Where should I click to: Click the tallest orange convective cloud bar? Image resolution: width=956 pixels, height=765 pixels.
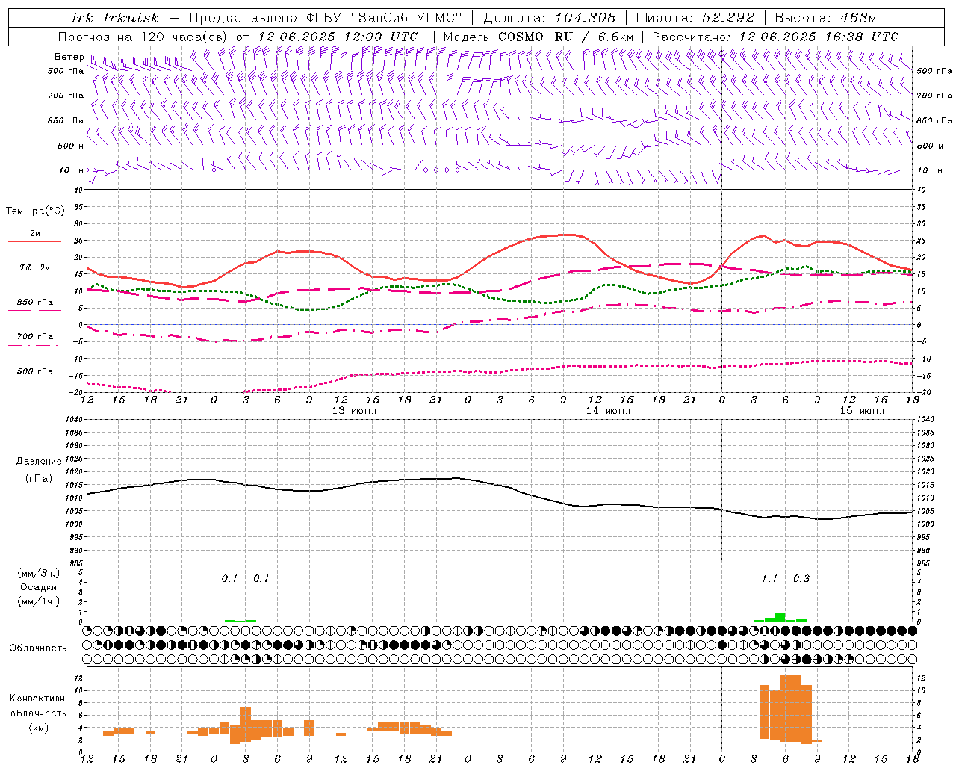(790, 707)
